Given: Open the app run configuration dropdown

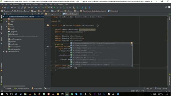Looking at the screenshot, I should pos(49,8).
